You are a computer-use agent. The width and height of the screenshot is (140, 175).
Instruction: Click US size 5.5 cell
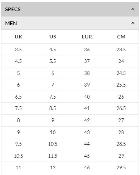(x=53, y=61)
